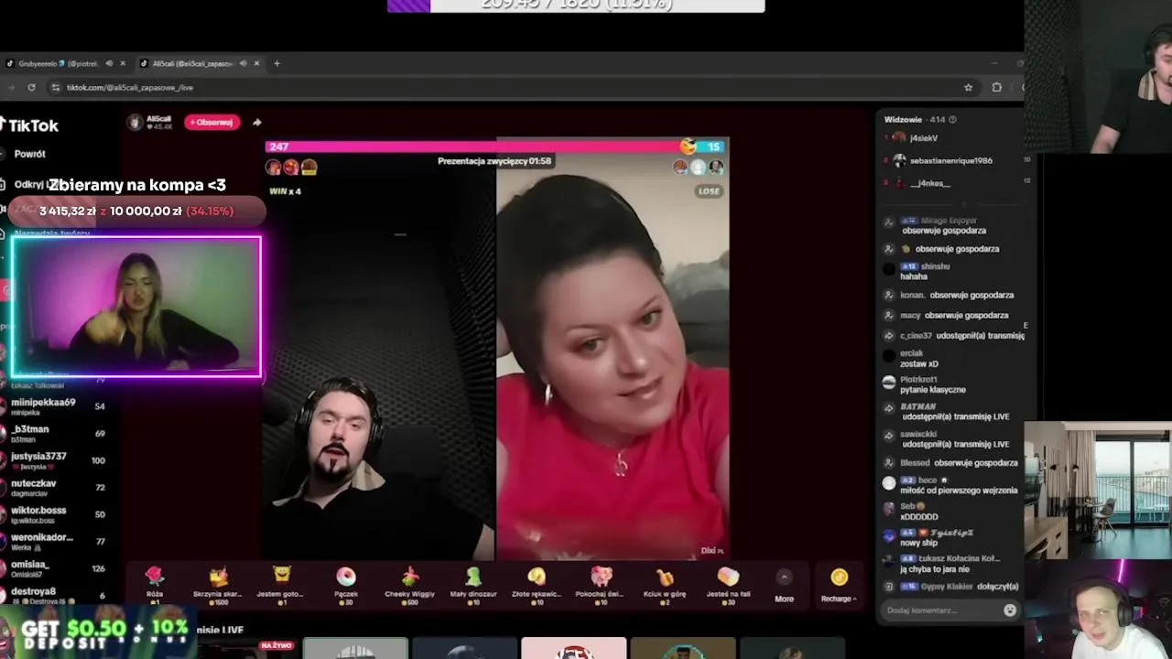The height and width of the screenshot is (659, 1172).
Task: Open the left team's top gifters avatars
Action: pos(290,167)
